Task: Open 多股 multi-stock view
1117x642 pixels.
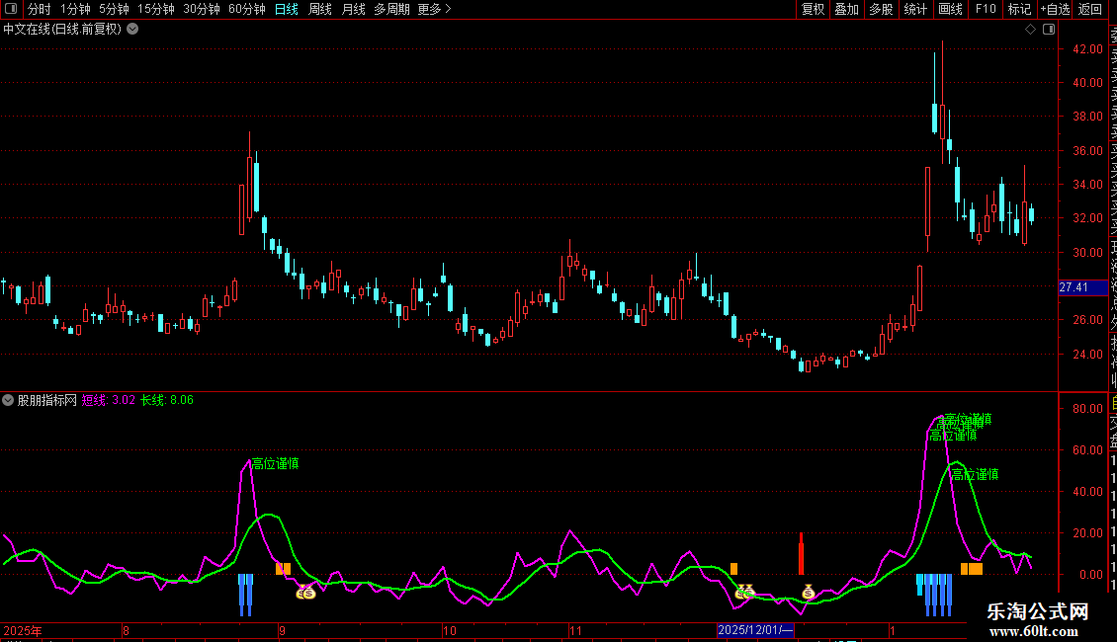Action: 881,9
